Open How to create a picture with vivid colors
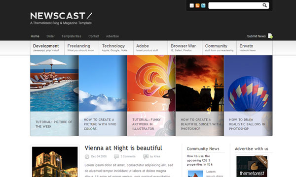Viewport: 296px width, 177px height. [x=100, y=124]
